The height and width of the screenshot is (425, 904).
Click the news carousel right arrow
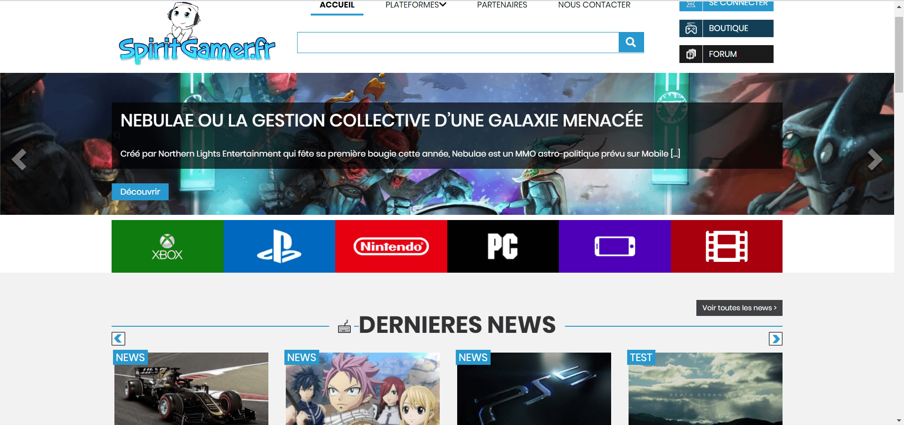(775, 338)
